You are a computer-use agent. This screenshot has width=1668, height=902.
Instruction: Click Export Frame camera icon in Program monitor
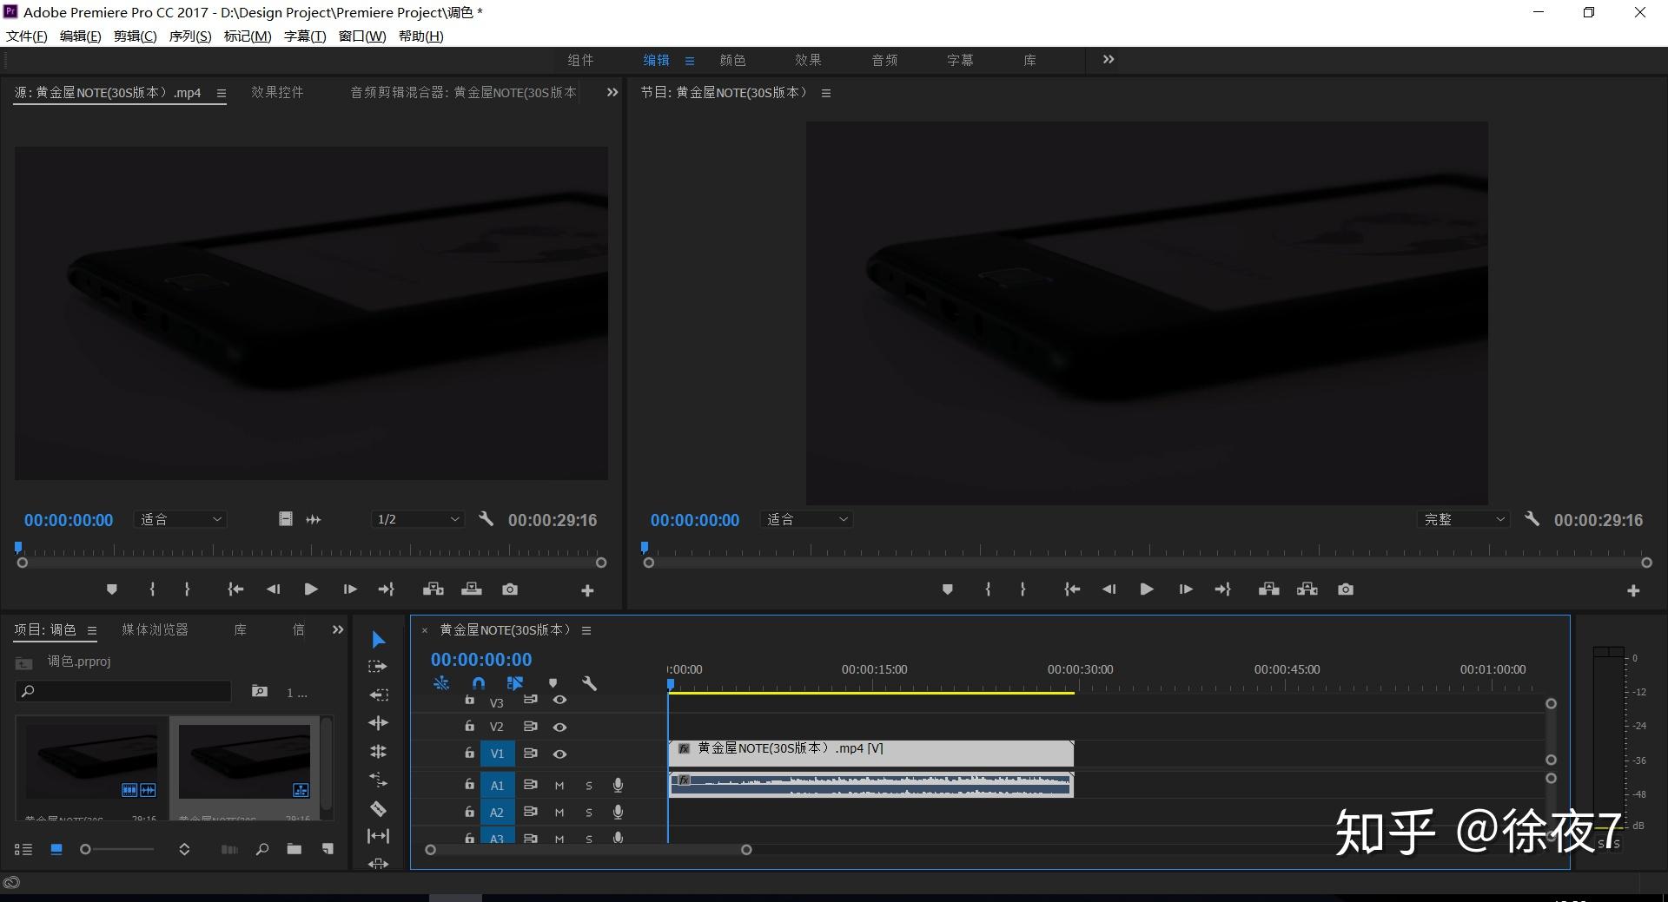point(1346,589)
